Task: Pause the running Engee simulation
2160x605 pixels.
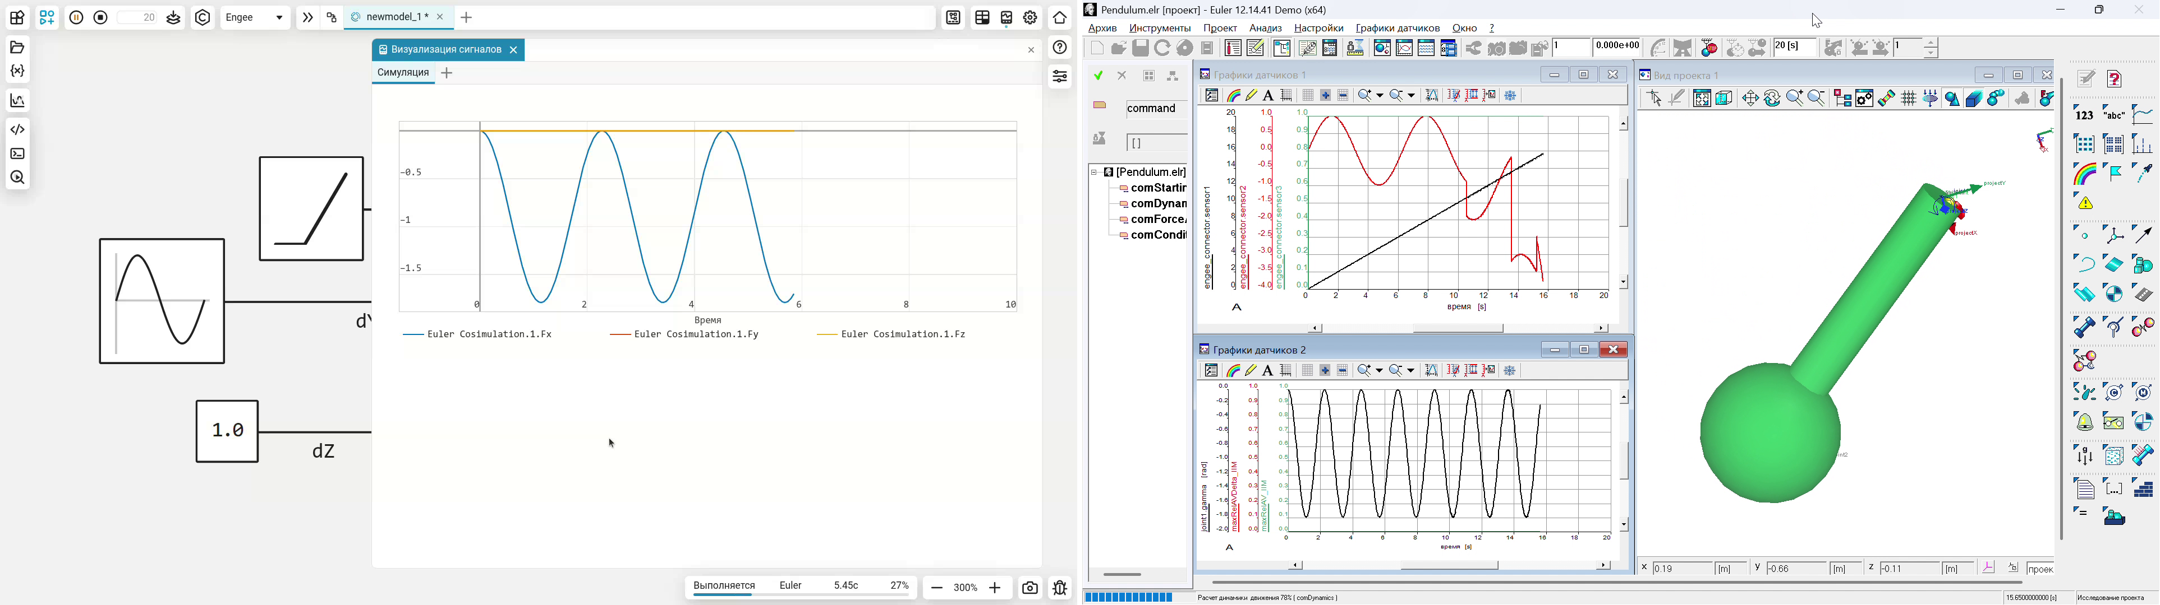Action: click(x=76, y=17)
